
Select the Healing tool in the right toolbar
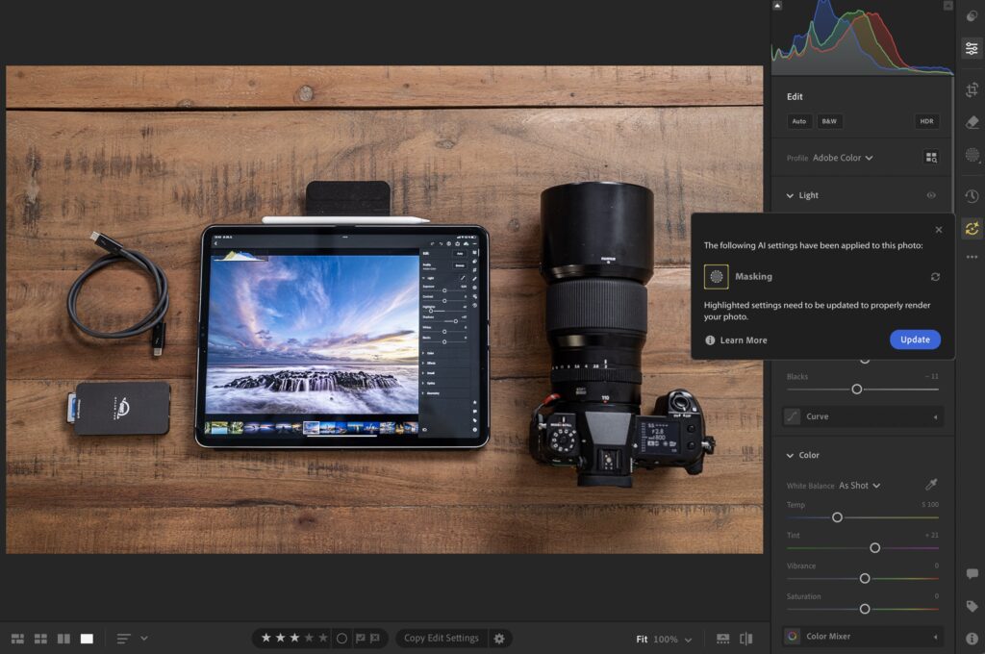[x=972, y=120]
